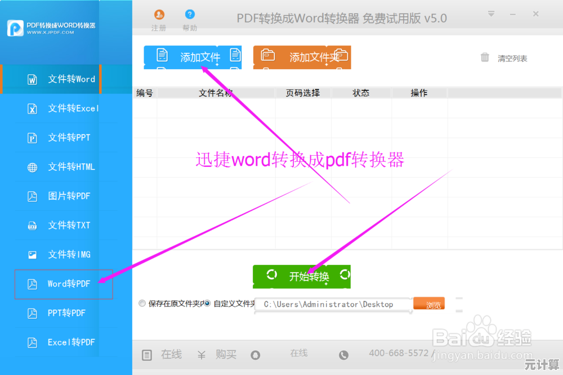Clear the file list with the trash icon
563x375 pixels.
point(485,57)
